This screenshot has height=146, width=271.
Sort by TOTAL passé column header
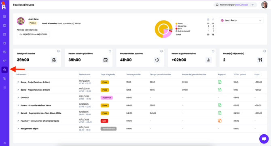239,74
